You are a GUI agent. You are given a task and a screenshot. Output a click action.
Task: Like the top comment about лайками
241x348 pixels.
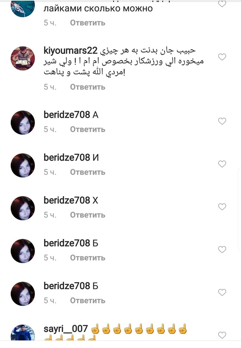pos(222,4)
